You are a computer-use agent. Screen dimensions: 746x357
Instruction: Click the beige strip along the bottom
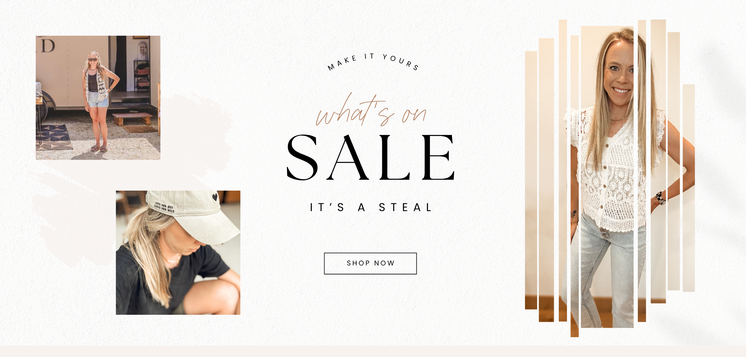coord(373,351)
